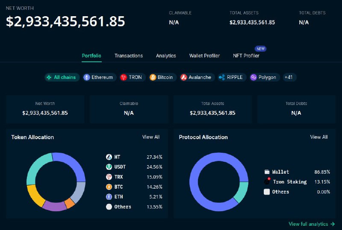Click the purple Polygon logo icon
Screen dimensions: 342x230
pyautogui.click(x=254, y=77)
